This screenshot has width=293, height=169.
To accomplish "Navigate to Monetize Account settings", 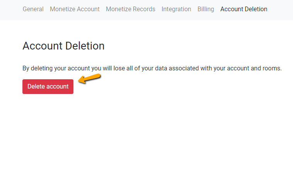I will [x=75, y=9].
